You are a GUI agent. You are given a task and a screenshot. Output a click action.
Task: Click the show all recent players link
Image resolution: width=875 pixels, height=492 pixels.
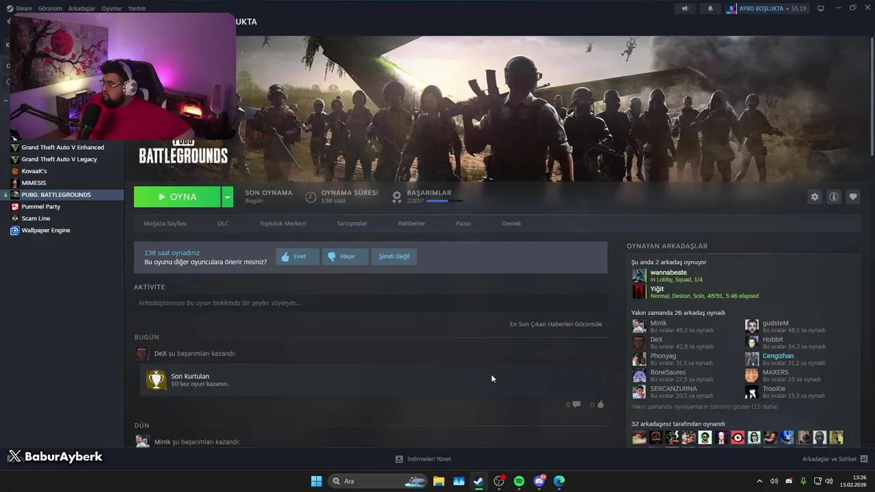pos(705,407)
